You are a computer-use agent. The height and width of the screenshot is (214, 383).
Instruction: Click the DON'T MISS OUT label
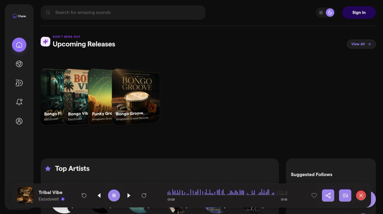(x=66, y=37)
